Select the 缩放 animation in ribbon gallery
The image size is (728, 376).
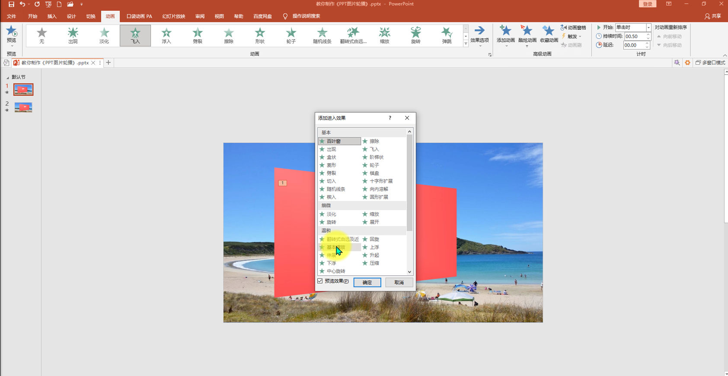384,35
